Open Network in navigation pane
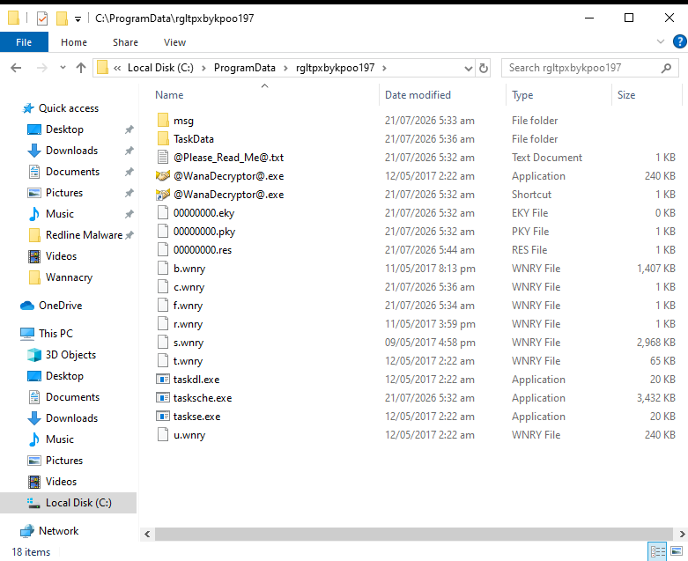Viewport: 688px width, 561px height. click(x=58, y=531)
